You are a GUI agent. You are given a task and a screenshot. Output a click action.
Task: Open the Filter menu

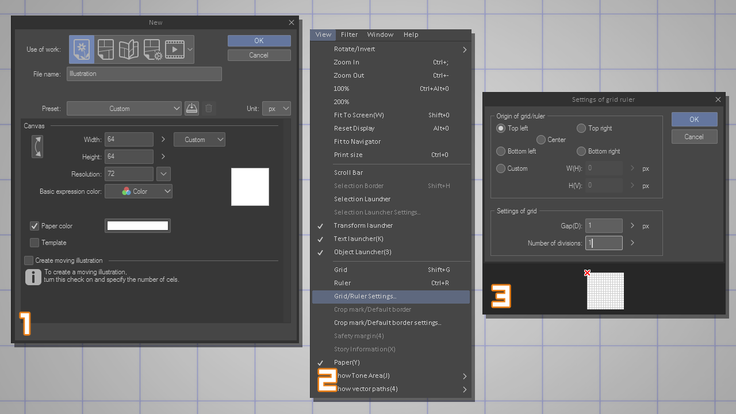point(349,34)
